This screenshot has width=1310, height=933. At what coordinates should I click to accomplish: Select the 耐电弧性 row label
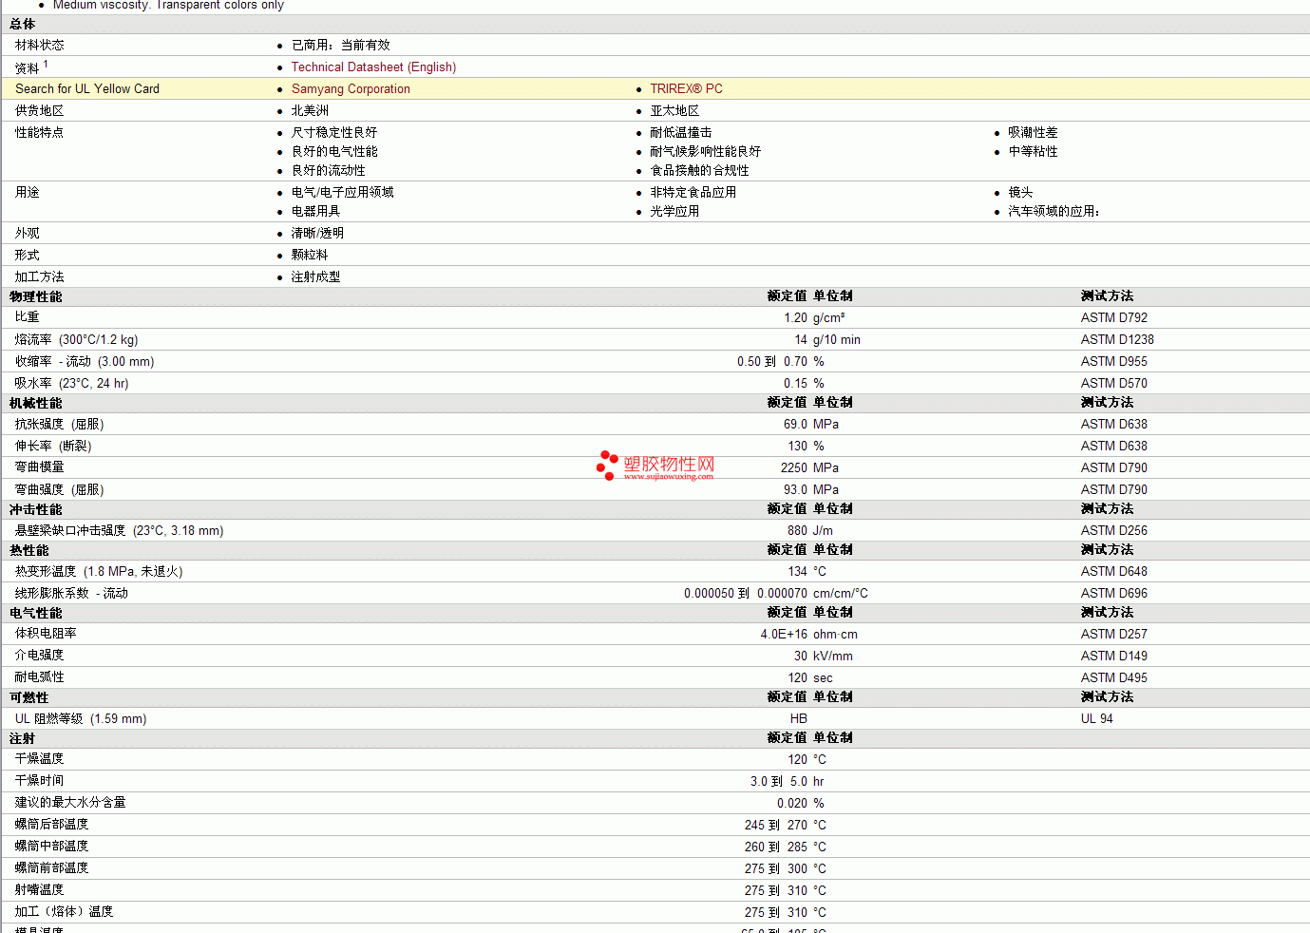[x=40, y=677]
